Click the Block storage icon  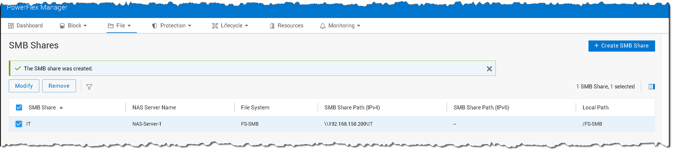[62, 26]
